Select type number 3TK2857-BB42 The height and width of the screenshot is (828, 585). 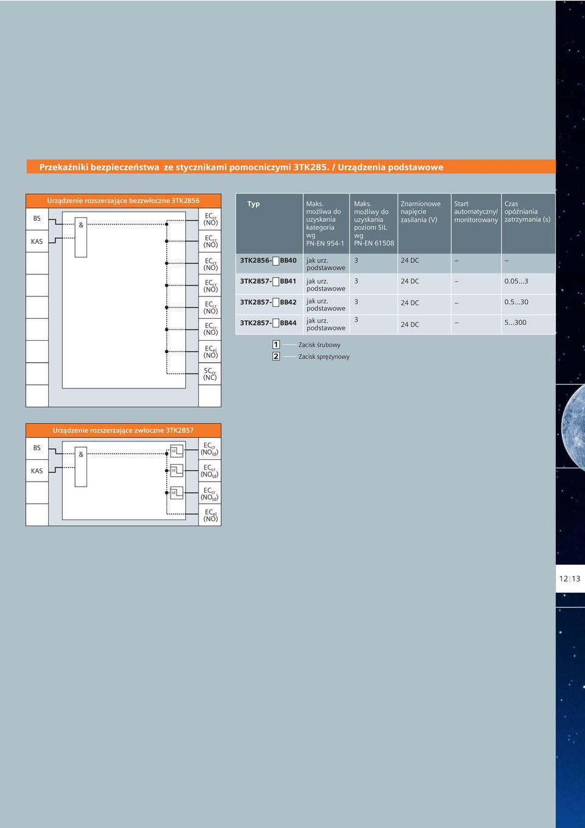click(x=268, y=302)
